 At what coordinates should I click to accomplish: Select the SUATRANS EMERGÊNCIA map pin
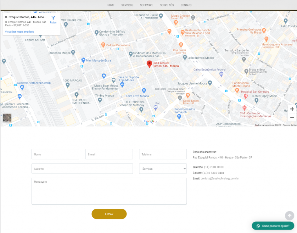tap(77, 94)
